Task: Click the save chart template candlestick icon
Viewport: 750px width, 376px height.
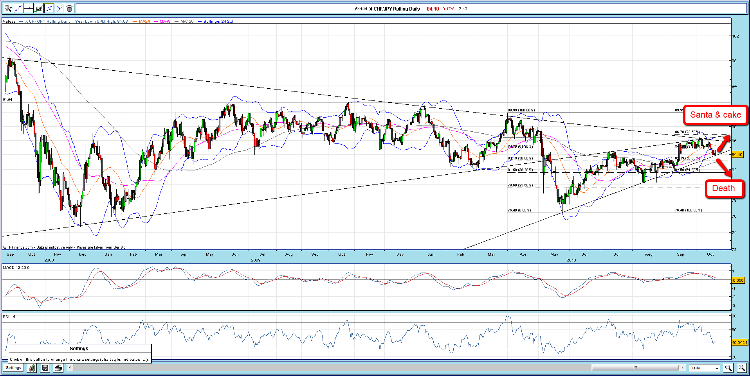Action: [x=32, y=368]
